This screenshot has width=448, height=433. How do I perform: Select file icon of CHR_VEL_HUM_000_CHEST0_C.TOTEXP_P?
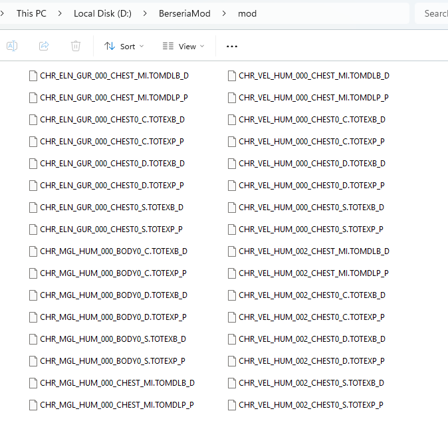pyautogui.click(x=232, y=142)
